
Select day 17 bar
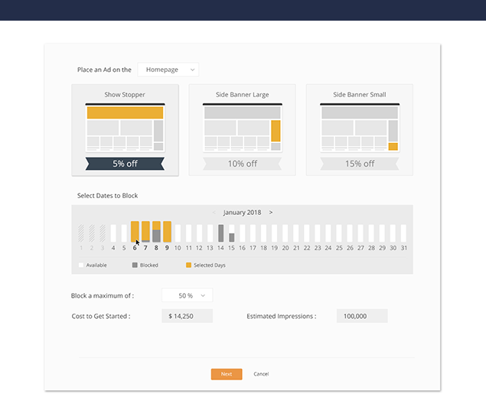coord(253,233)
